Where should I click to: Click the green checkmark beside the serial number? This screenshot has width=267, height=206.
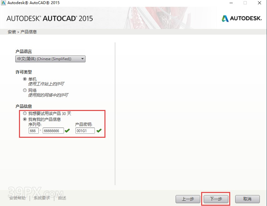click(67, 131)
